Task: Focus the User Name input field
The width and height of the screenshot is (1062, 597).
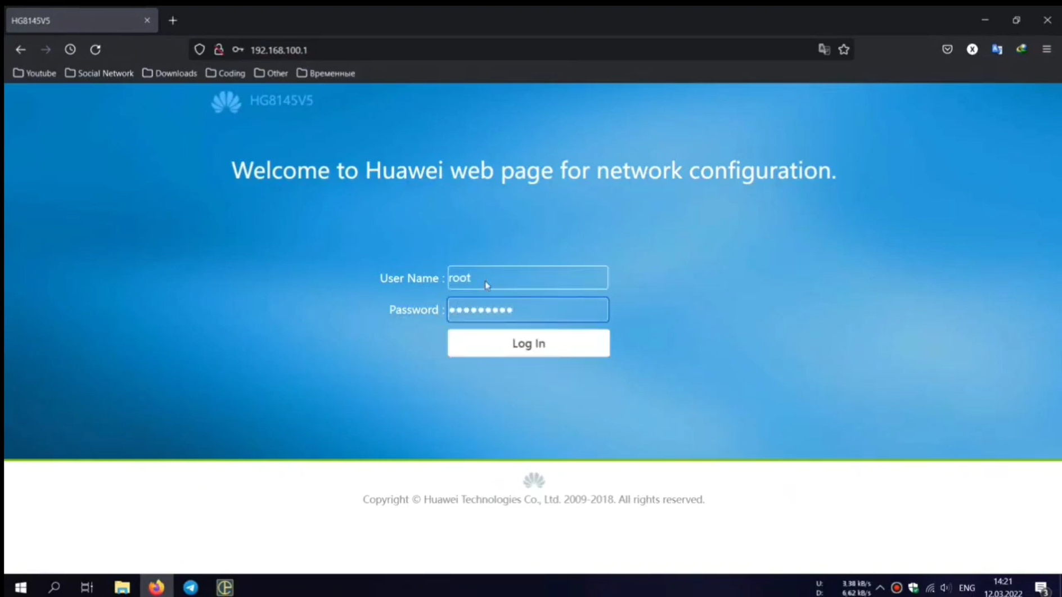Action: 527,278
